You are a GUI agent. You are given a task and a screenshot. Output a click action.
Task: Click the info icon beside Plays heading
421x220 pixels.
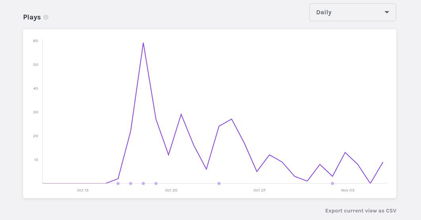(46, 17)
